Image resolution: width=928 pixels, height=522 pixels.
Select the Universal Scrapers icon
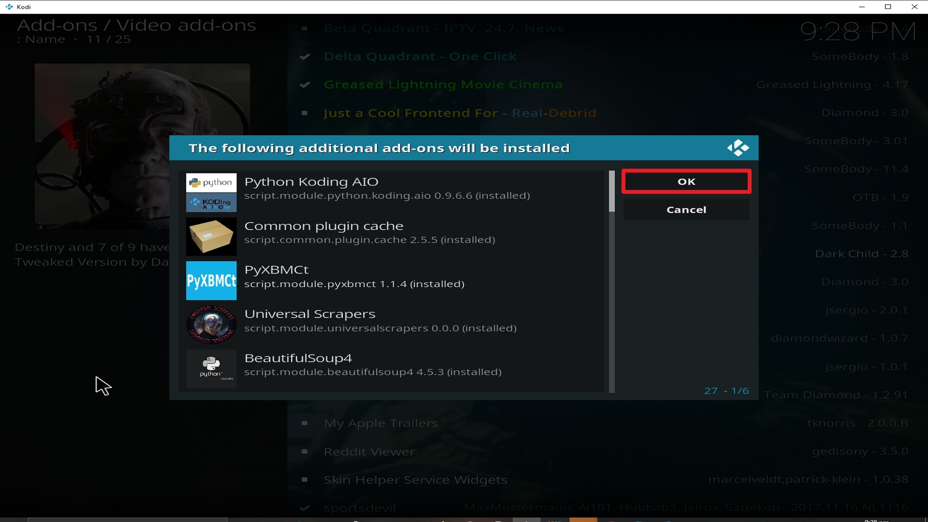[x=211, y=325]
